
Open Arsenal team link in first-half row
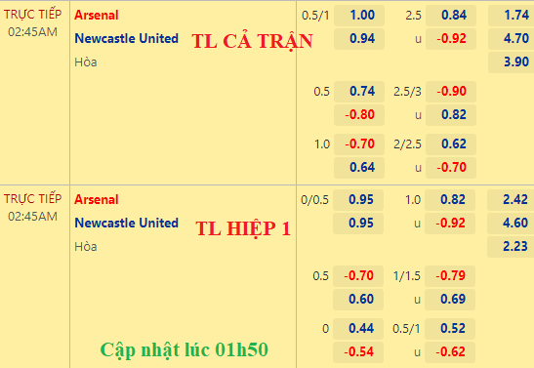point(97,200)
